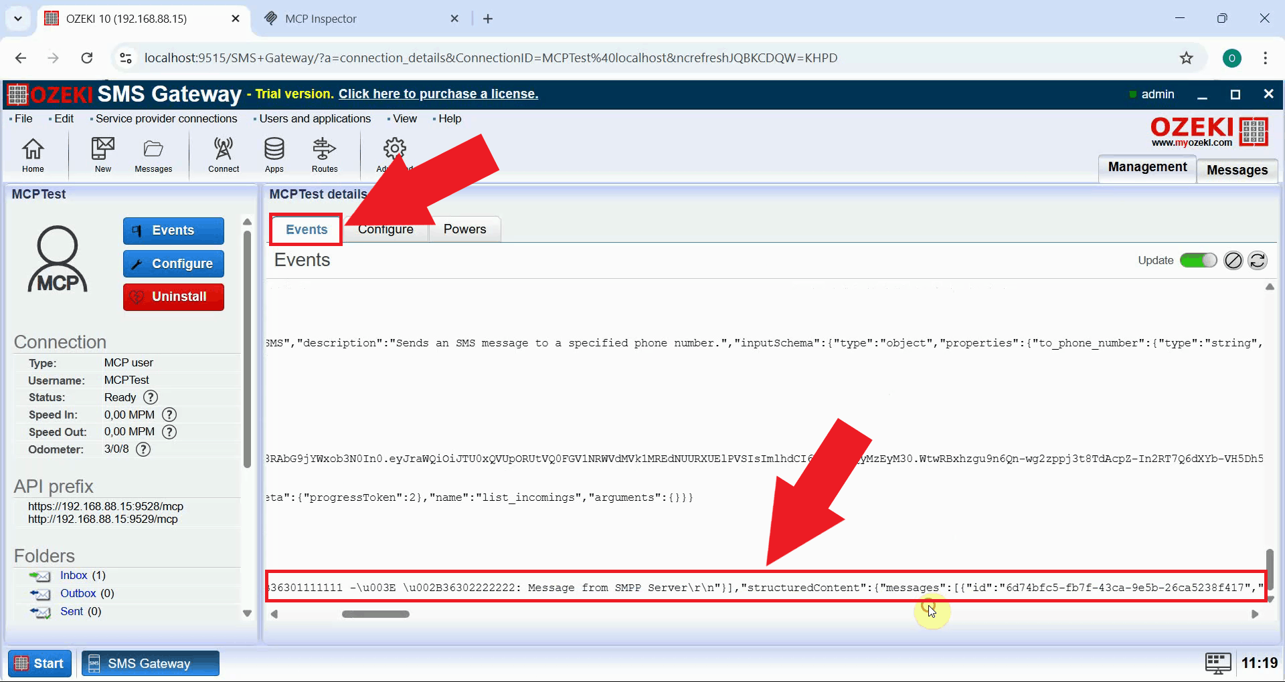Select the New connection icon
The height and width of the screenshot is (682, 1285).
(x=102, y=155)
